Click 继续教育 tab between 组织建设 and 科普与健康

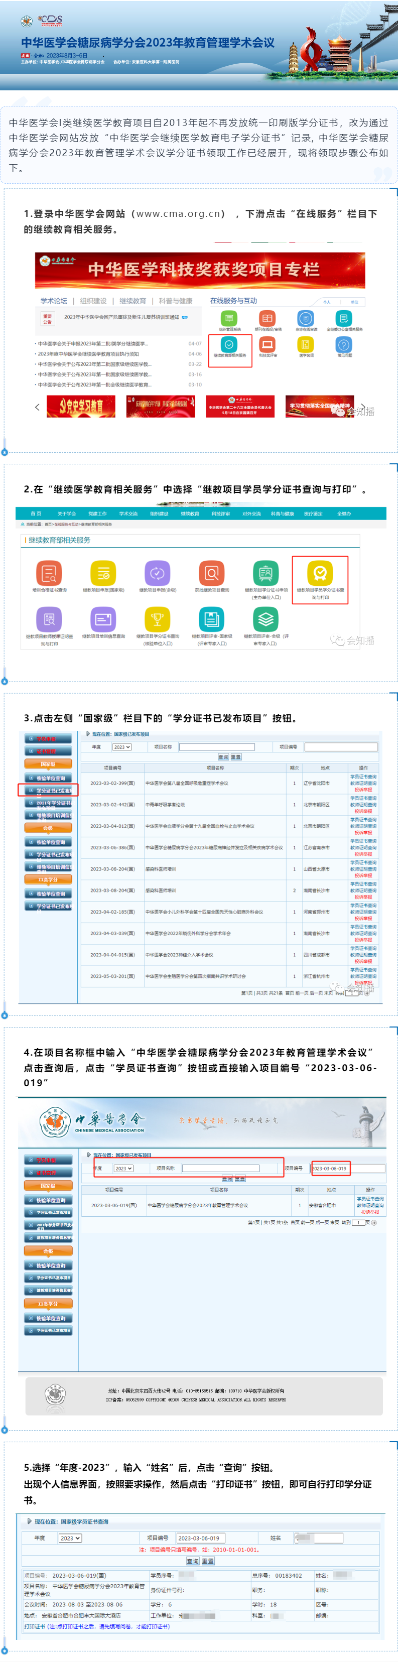pyautogui.click(x=133, y=301)
